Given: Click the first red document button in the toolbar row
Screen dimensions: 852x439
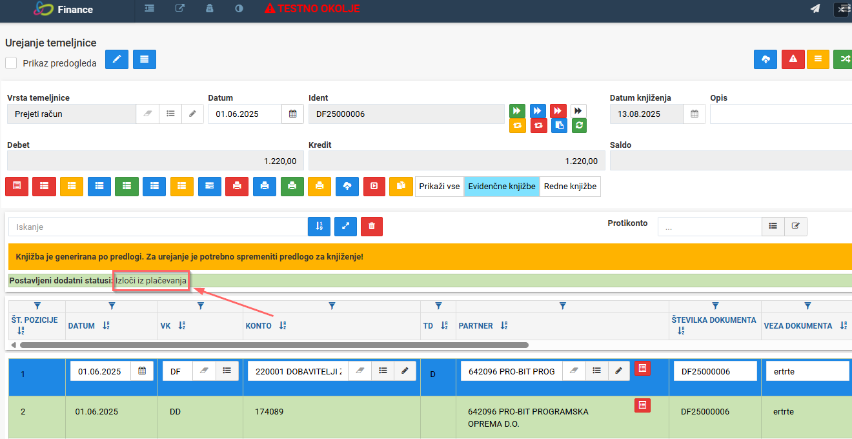Looking at the screenshot, I should click(x=16, y=186).
